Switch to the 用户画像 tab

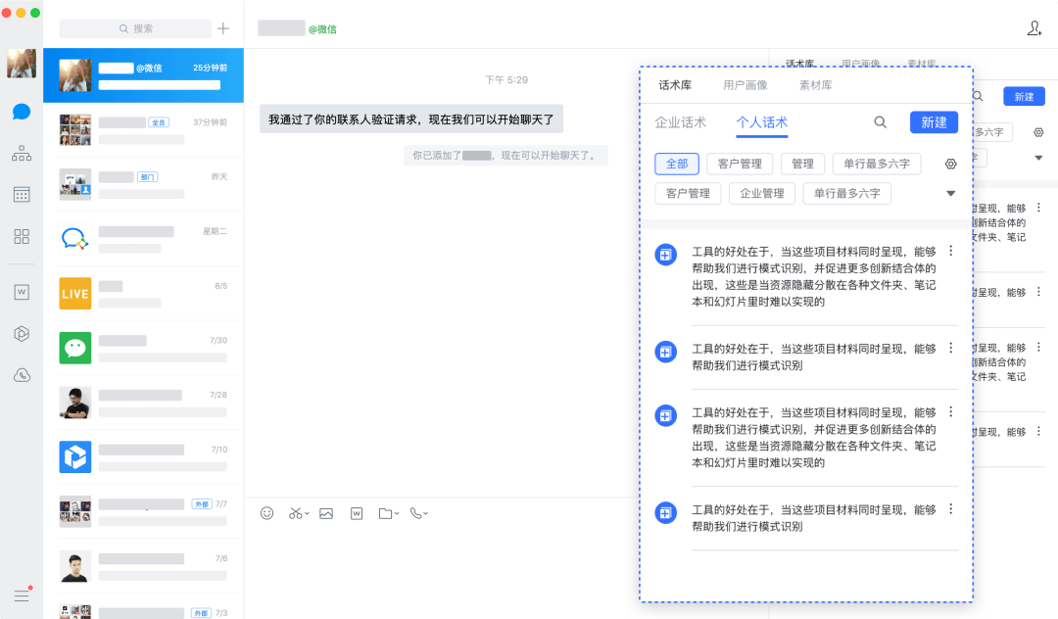pos(745,85)
